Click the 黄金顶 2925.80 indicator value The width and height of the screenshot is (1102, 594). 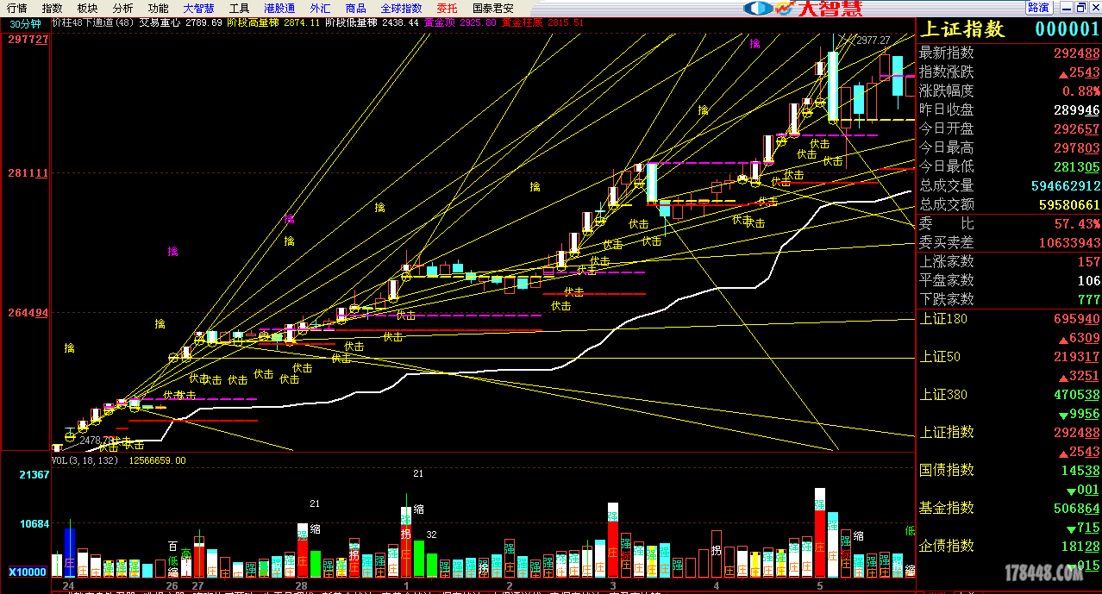click(x=460, y=23)
